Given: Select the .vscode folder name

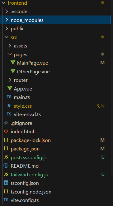Looking at the screenshot, I should 19,12.
